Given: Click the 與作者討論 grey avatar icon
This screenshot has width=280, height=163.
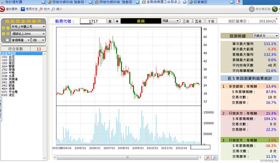Looking at the screenshot, I should coord(252,9).
